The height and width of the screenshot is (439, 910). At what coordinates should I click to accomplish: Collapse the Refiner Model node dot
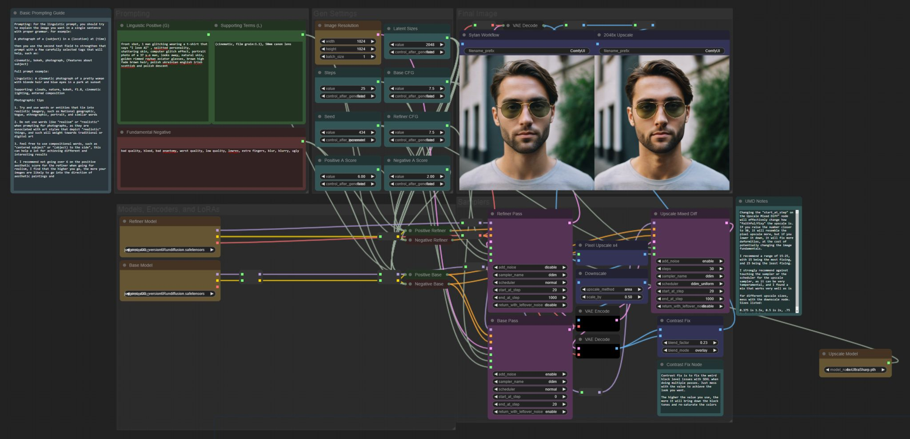coord(124,222)
